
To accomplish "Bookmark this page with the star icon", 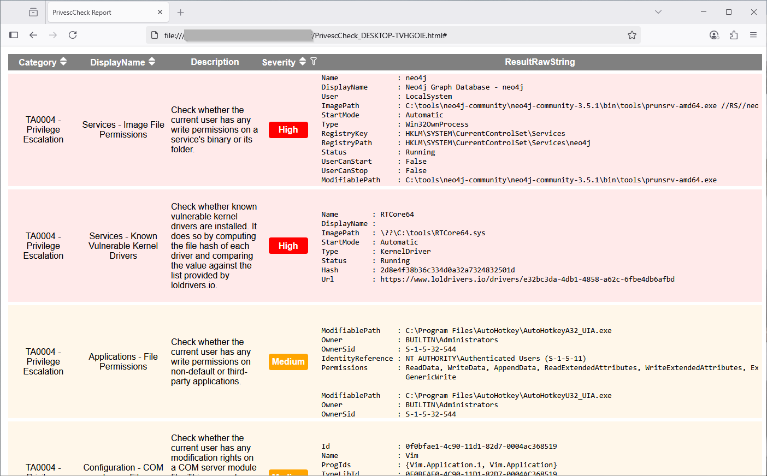I will [632, 34].
